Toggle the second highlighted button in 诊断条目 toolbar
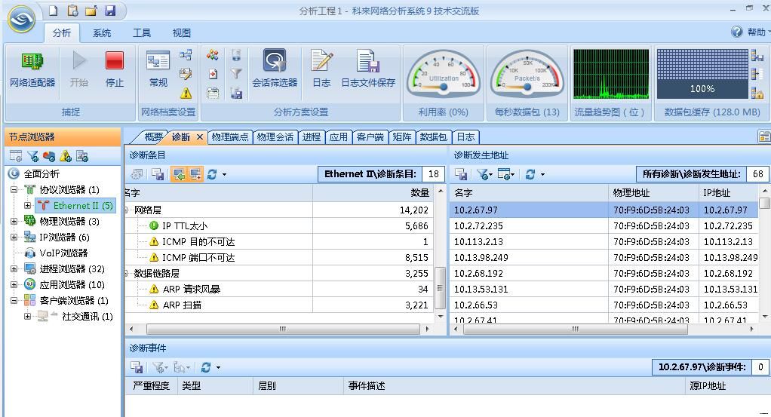771x417 pixels. pyautogui.click(x=195, y=174)
